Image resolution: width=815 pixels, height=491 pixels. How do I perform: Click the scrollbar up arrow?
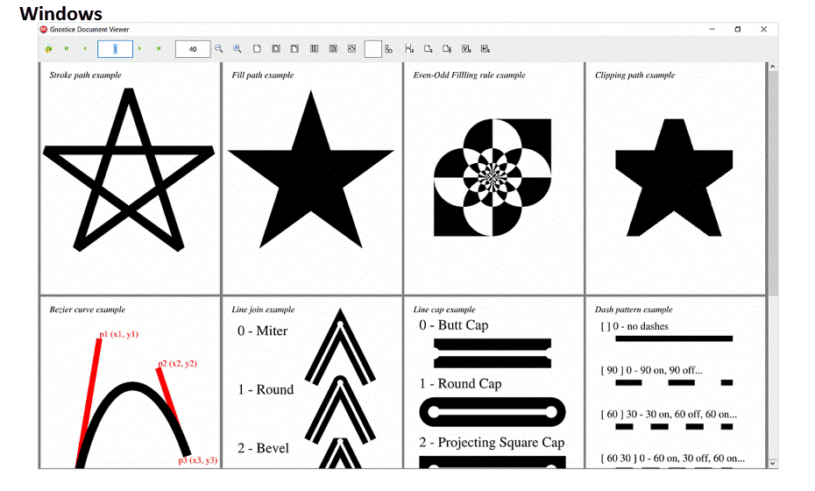coord(772,67)
